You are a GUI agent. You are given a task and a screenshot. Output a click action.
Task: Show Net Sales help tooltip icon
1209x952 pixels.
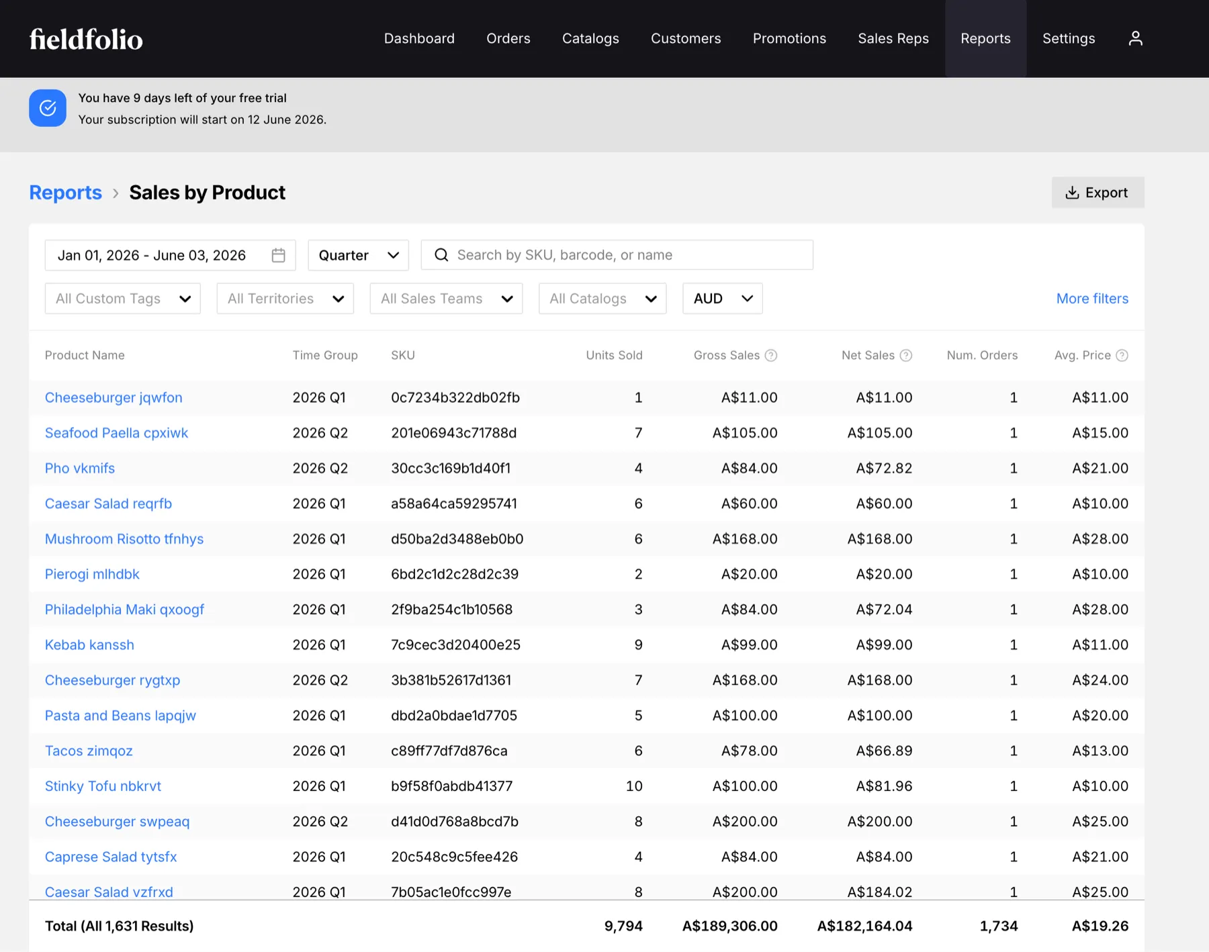click(906, 355)
